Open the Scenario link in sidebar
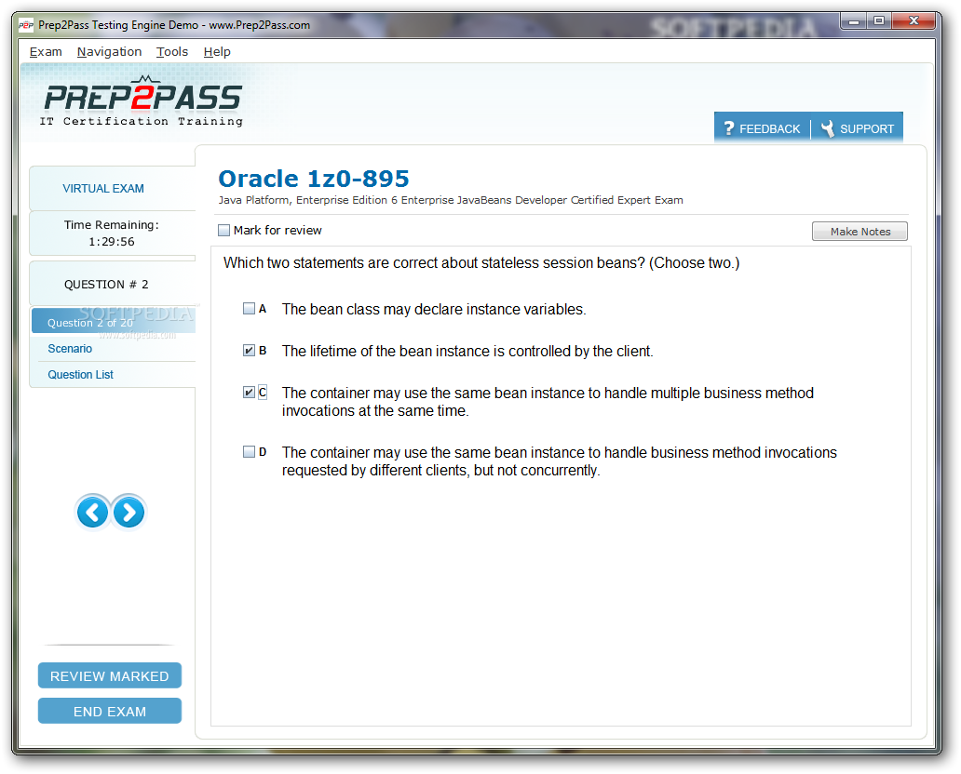 coord(70,349)
